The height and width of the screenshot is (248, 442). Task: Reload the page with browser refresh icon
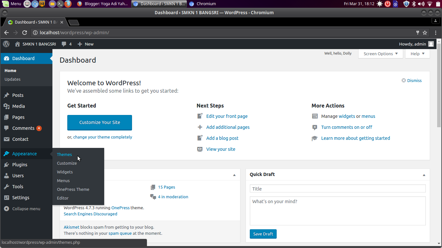click(x=25, y=33)
